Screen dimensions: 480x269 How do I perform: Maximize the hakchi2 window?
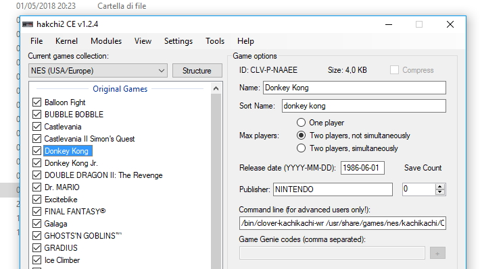coord(419,24)
